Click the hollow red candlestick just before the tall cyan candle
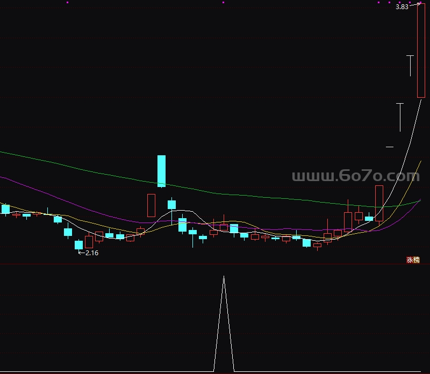 (x=151, y=205)
